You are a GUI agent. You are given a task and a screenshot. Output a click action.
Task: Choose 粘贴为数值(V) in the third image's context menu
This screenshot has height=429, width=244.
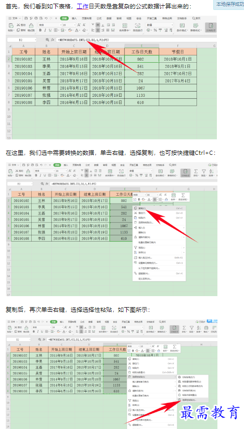152,372
